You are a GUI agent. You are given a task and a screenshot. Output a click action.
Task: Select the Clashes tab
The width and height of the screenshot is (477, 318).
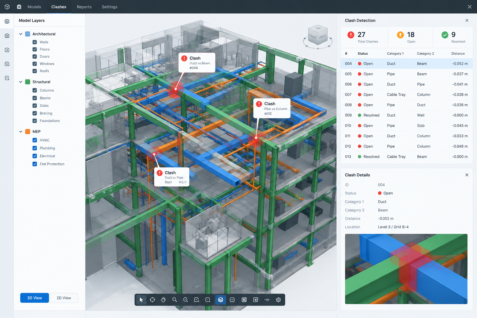pyautogui.click(x=59, y=7)
